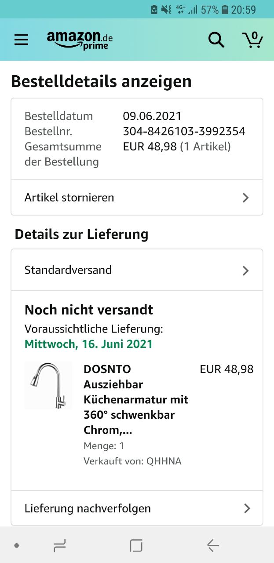Tap the Android home button
Viewport: 274px width, 563px height.
click(136, 546)
